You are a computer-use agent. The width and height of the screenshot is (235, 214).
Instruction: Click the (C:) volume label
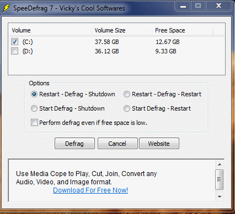click(28, 42)
